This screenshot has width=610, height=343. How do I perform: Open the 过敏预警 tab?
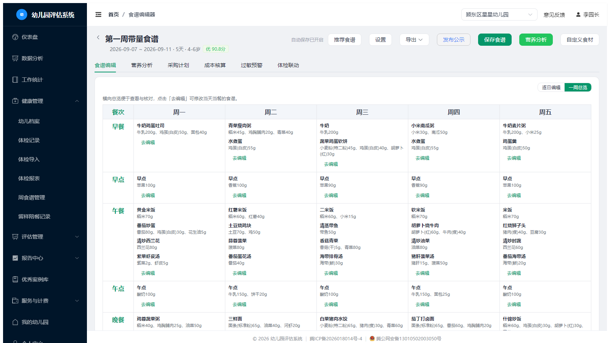[252, 65]
